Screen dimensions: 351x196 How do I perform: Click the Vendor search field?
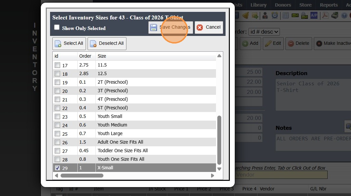pyautogui.click(x=281, y=175)
